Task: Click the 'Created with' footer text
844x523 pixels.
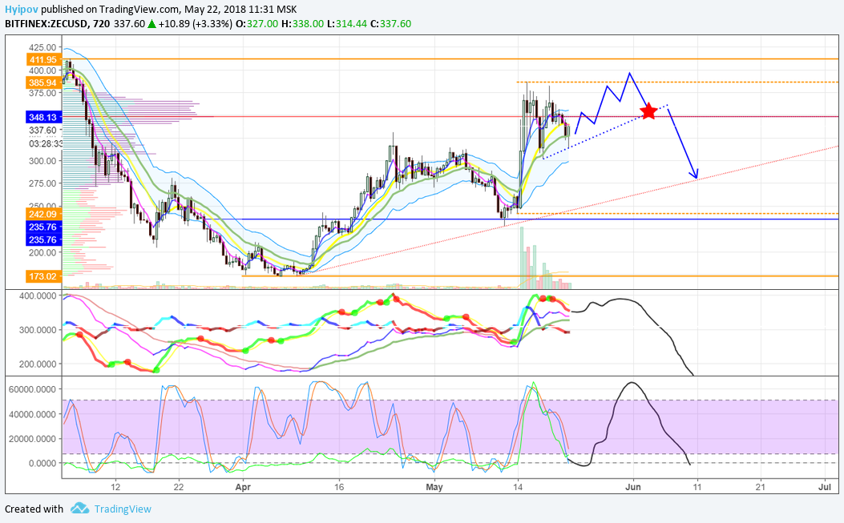Action: [34, 509]
